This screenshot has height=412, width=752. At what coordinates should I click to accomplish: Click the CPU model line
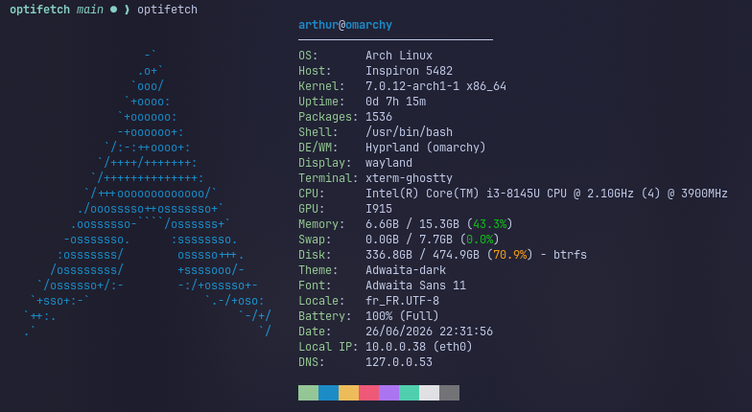[547, 194]
